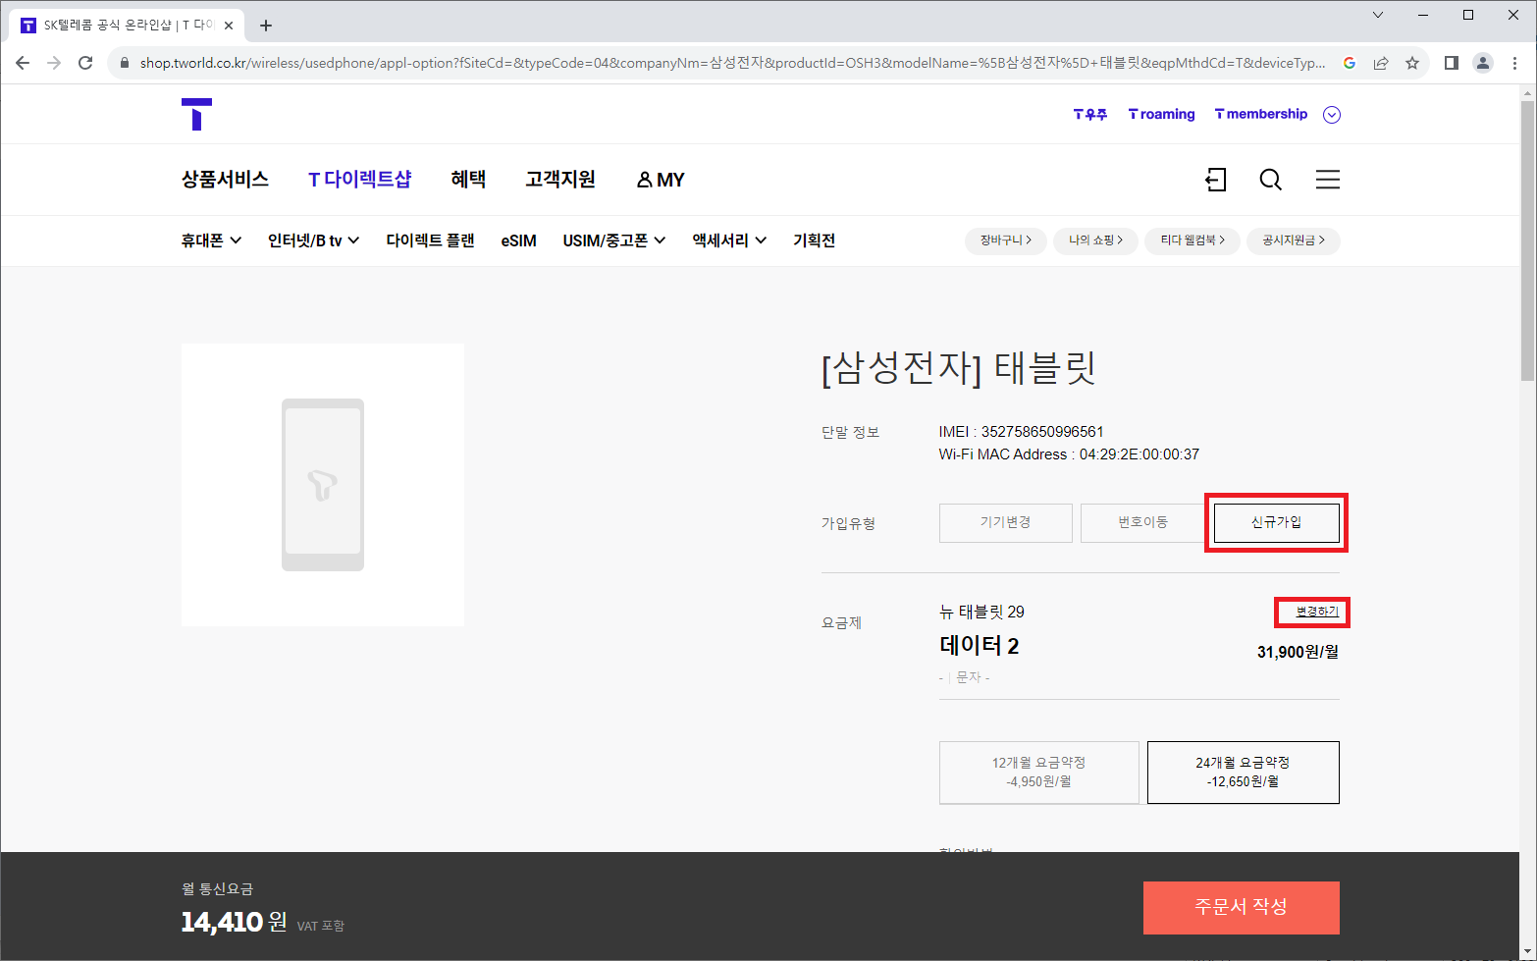The height and width of the screenshot is (961, 1537).
Task: Choose 12개월 요금약정 option
Action: pyautogui.click(x=1039, y=773)
